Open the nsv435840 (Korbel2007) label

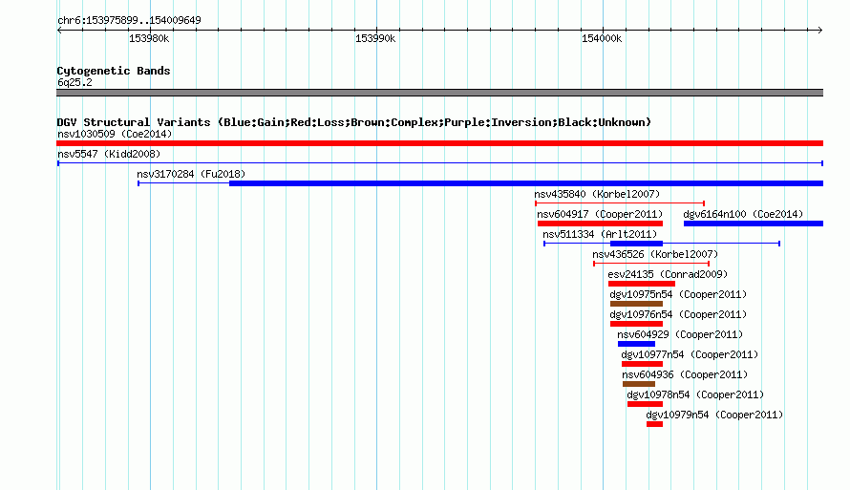point(597,194)
